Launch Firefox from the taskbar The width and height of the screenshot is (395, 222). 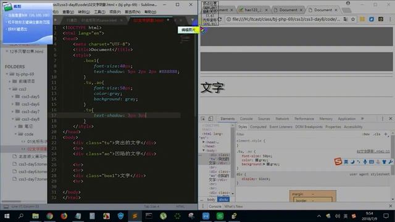pos(64,216)
